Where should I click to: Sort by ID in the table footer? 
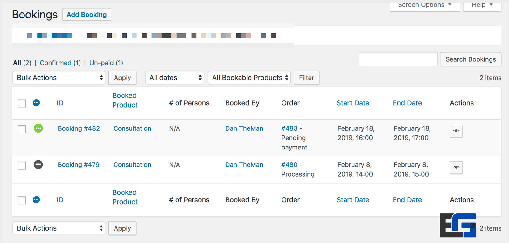[60, 200]
